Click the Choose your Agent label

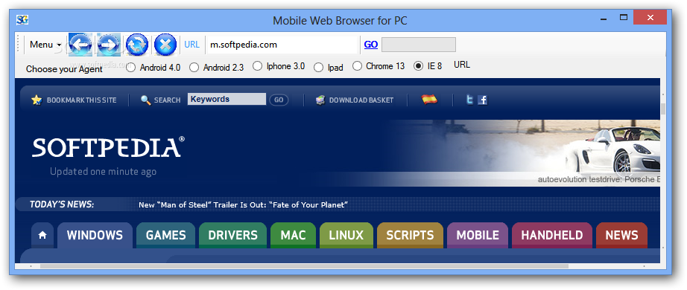[x=64, y=69]
